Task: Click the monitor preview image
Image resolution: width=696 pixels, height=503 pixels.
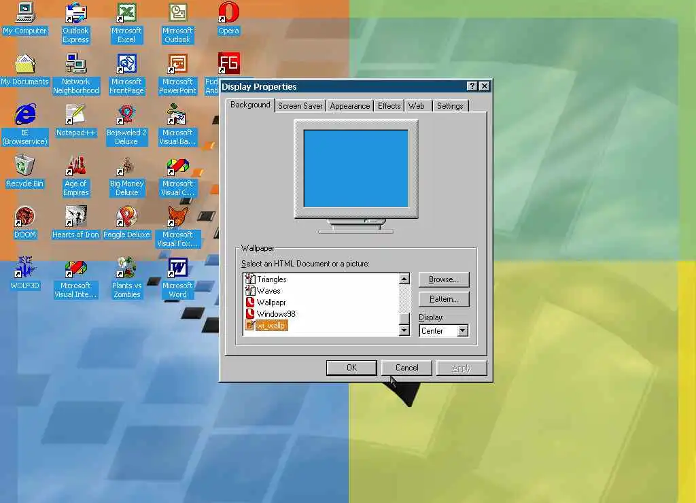Action: point(356,169)
